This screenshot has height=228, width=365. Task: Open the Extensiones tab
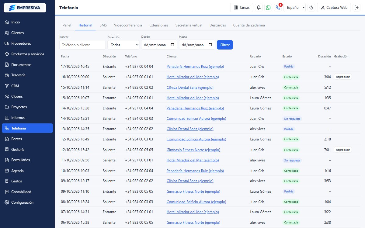[x=159, y=25]
